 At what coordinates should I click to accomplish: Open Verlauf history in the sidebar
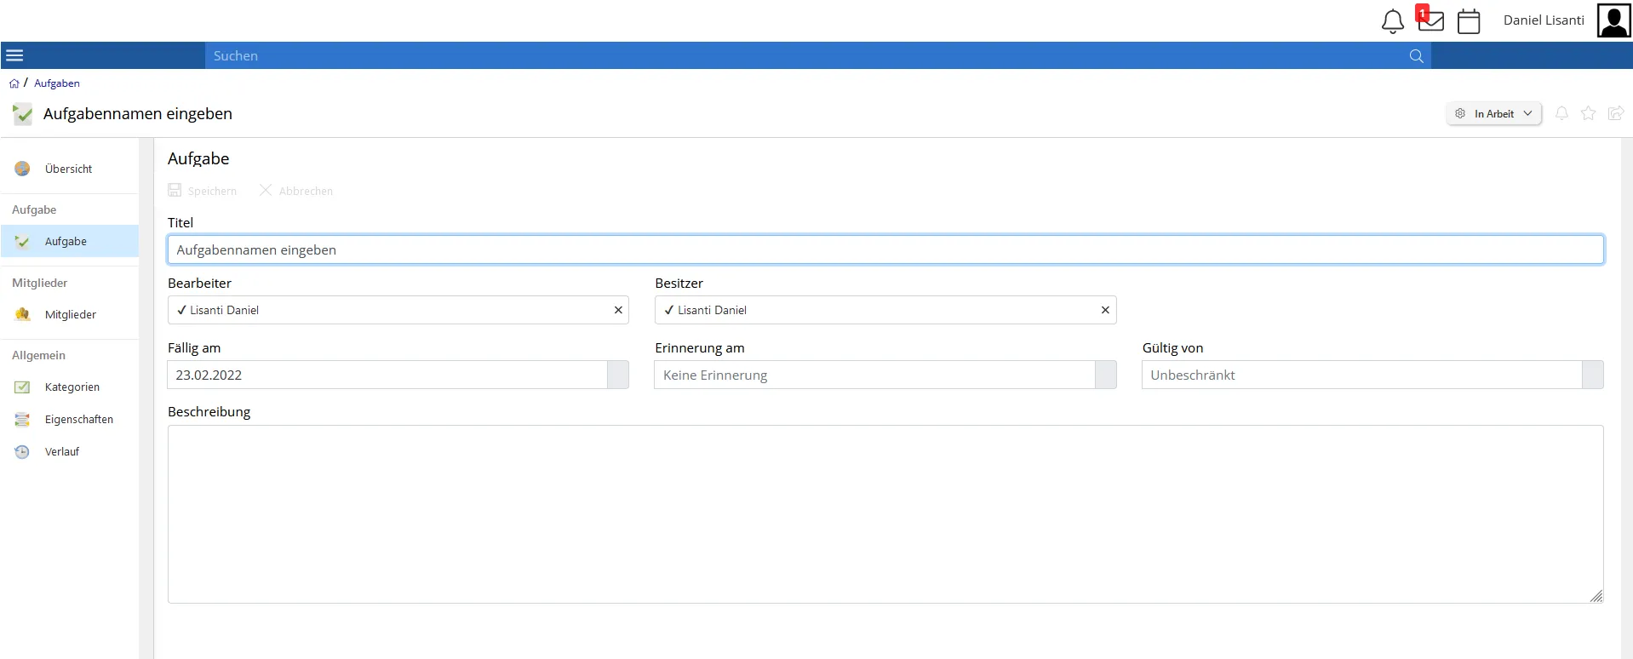(x=69, y=452)
